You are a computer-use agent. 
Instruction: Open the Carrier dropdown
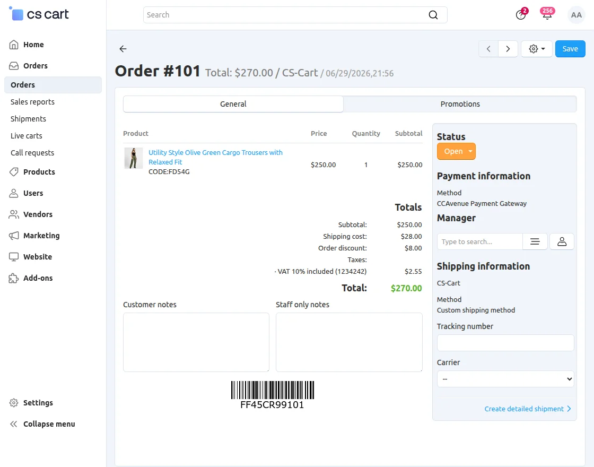[x=505, y=379]
